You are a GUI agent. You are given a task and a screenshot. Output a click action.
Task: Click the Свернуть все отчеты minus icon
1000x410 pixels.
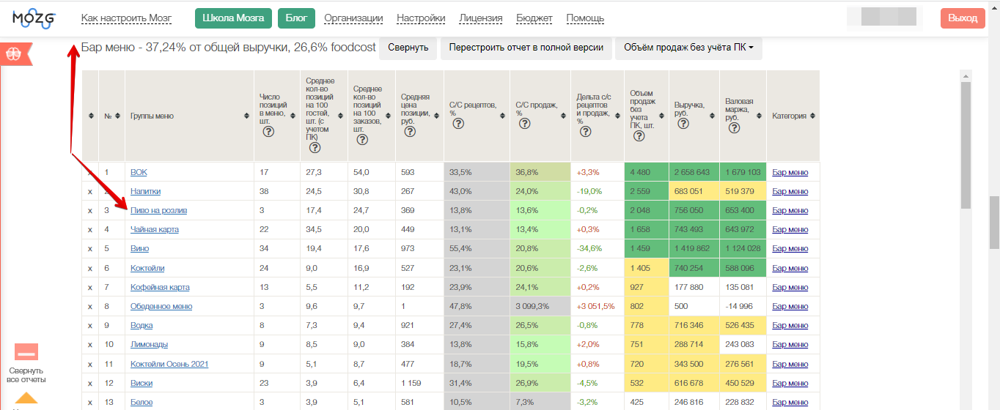click(26, 352)
